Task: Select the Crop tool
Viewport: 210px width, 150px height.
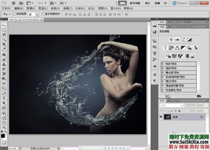Action: [4, 44]
